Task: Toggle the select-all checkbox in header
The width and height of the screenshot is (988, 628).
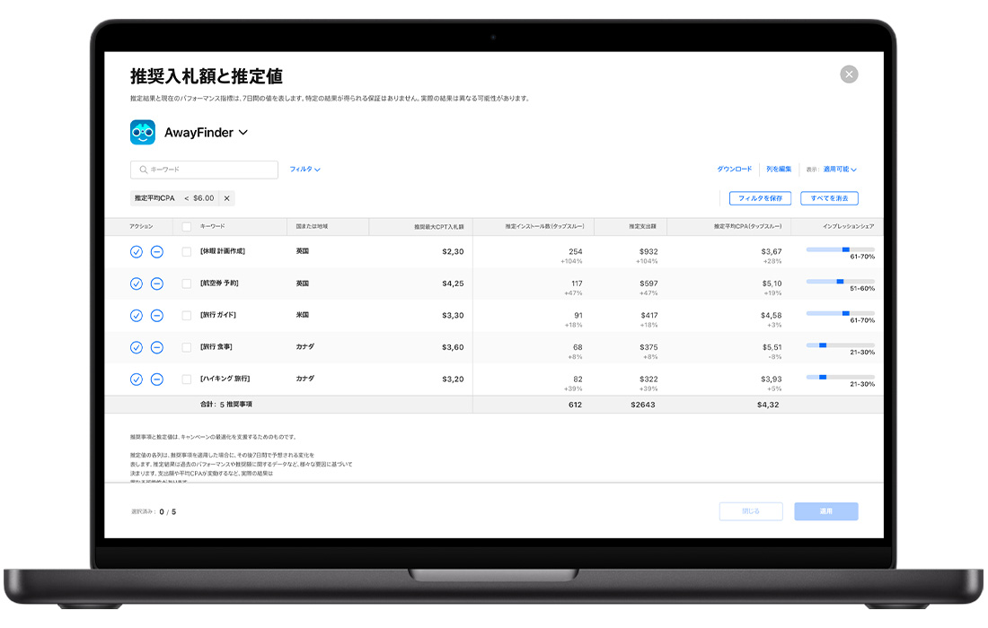Action: 187,227
